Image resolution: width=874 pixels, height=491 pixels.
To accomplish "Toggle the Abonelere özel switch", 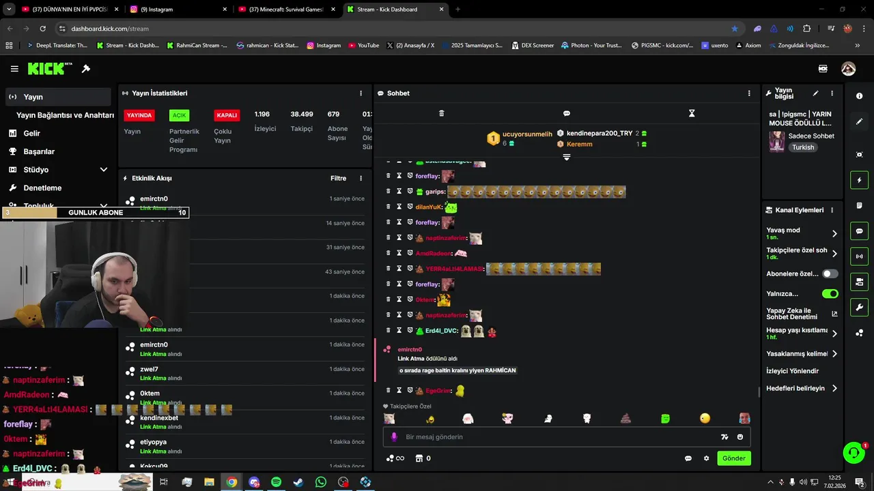I will [x=830, y=273].
